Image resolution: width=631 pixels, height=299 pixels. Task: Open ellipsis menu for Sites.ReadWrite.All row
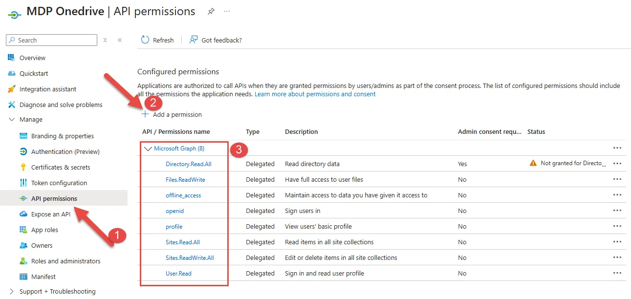click(617, 257)
